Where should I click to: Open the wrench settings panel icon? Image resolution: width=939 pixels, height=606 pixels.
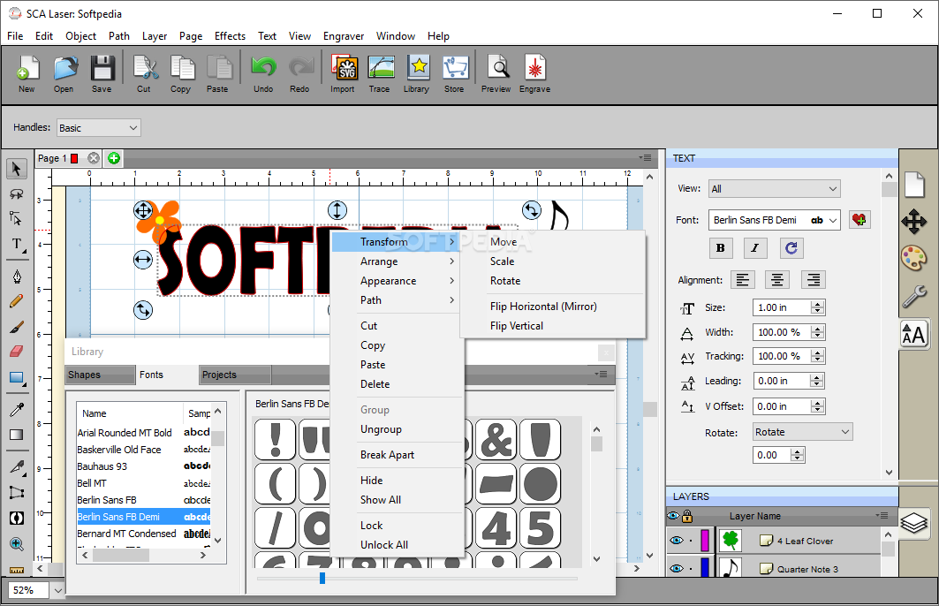pyautogui.click(x=914, y=297)
